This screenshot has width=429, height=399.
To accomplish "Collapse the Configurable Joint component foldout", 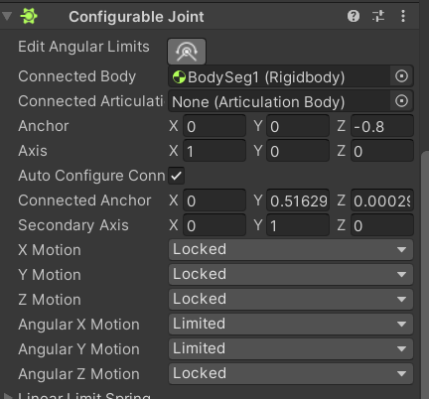I will point(7,16).
